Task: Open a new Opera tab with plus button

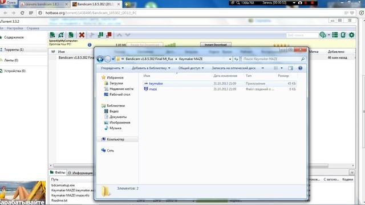Action: (x=127, y=4)
